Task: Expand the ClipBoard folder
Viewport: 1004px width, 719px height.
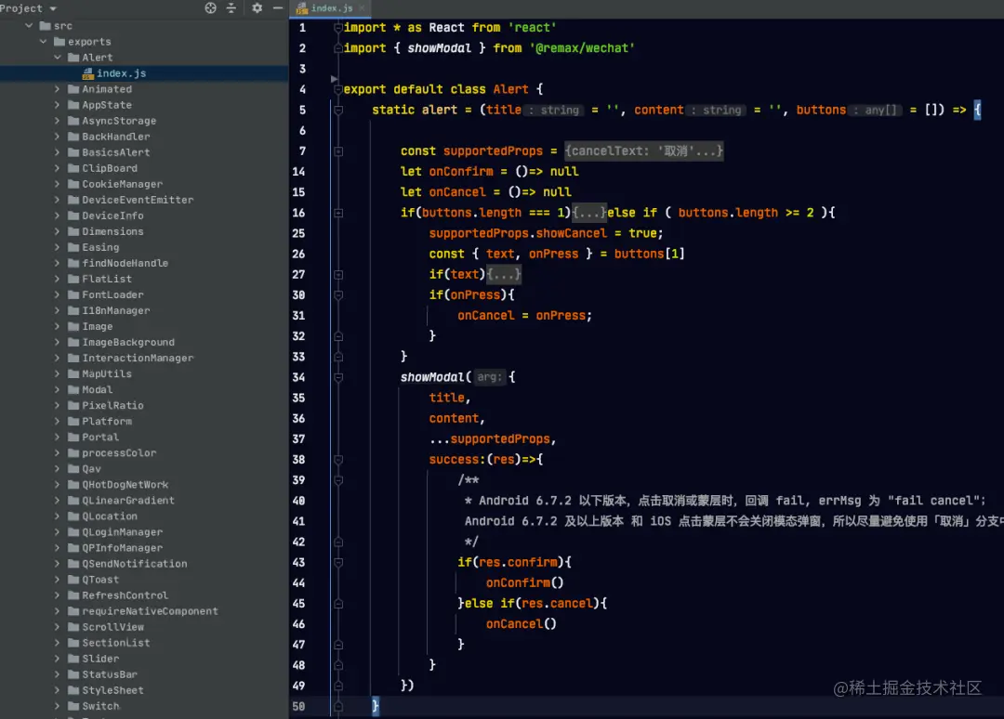Action: (57, 168)
